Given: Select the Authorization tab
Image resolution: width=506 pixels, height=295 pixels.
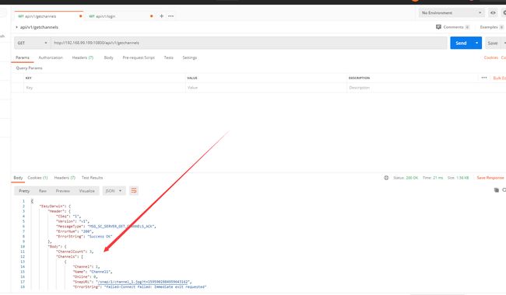Looking at the screenshot, I should [51, 57].
